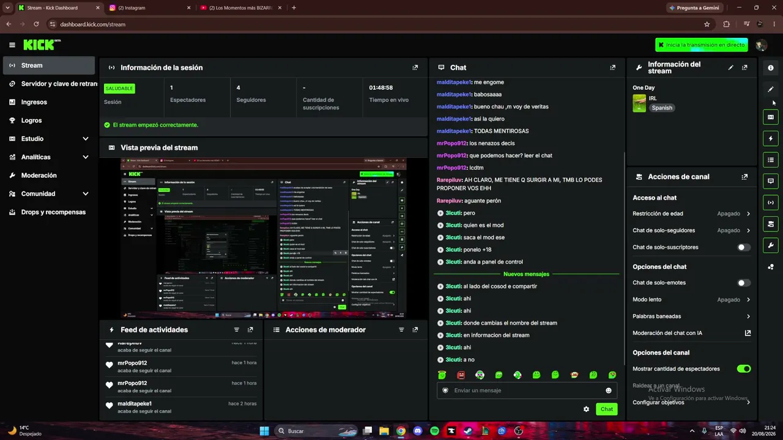Toggle the wrench icon in the right rail

(771, 246)
